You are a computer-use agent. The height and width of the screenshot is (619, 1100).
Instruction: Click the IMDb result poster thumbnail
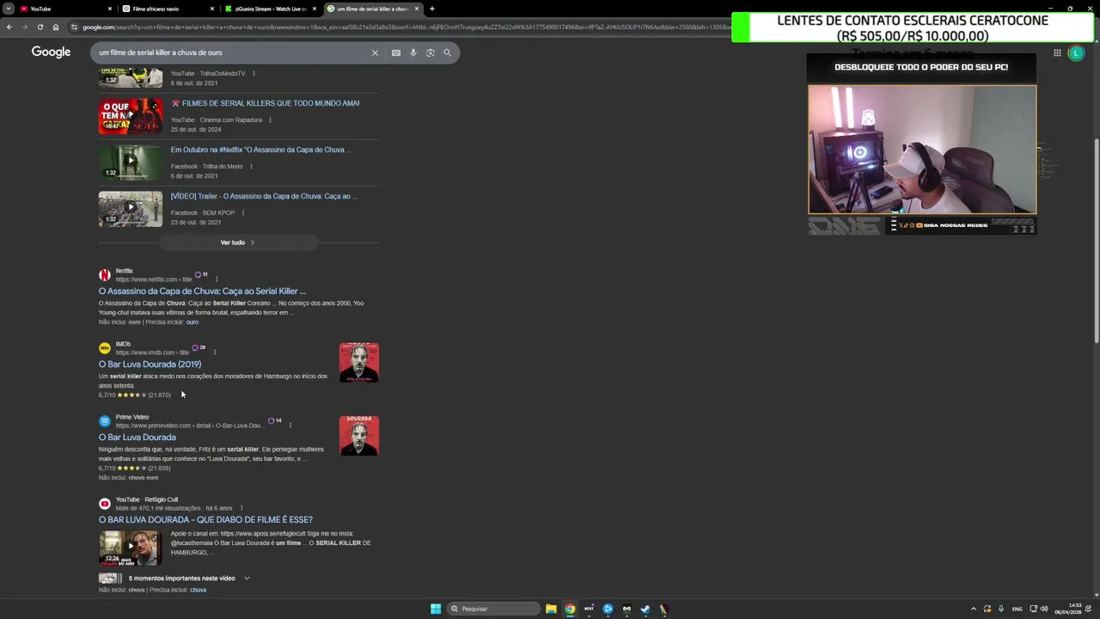point(359,363)
